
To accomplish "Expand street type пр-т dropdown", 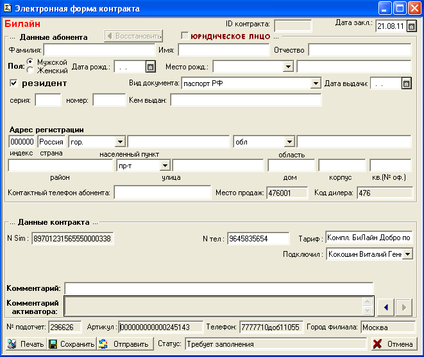I will (x=165, y=166).
